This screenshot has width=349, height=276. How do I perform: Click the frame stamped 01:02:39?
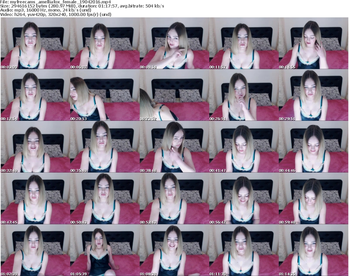tap(35, 250)
